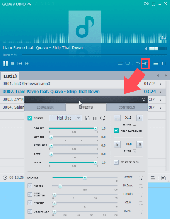Click the clock timer icon in status bar
The image size is (170, 219).
(x=5, y=177)
